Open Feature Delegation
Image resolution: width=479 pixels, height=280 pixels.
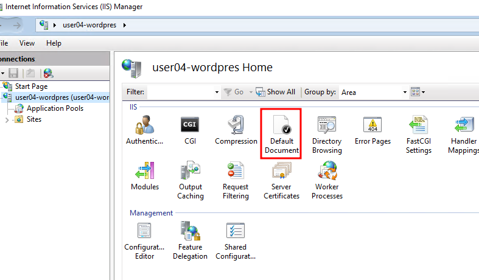click(x=190, y=240)
